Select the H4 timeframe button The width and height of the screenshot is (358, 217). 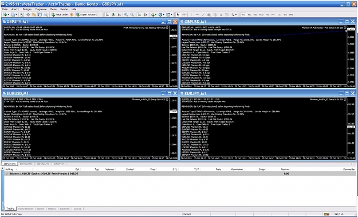tap(273, 15)
